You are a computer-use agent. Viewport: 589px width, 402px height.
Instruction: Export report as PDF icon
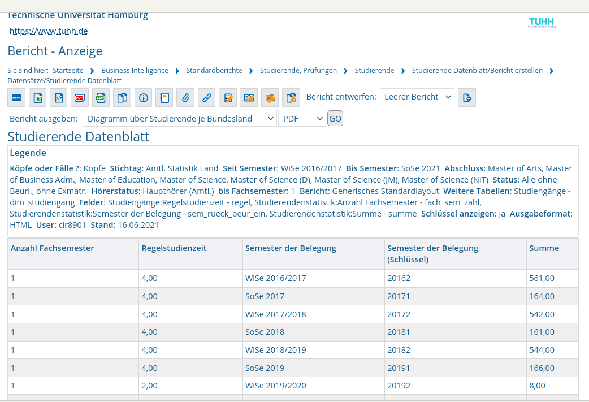coord(80,98)
